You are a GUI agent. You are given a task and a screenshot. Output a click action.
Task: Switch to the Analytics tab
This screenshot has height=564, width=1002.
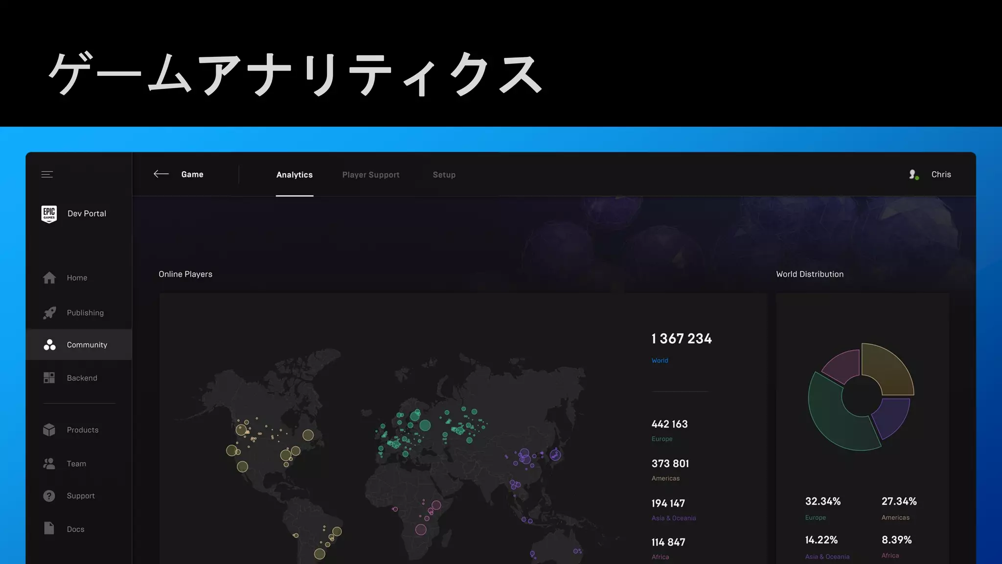click(x=294, y=175)
